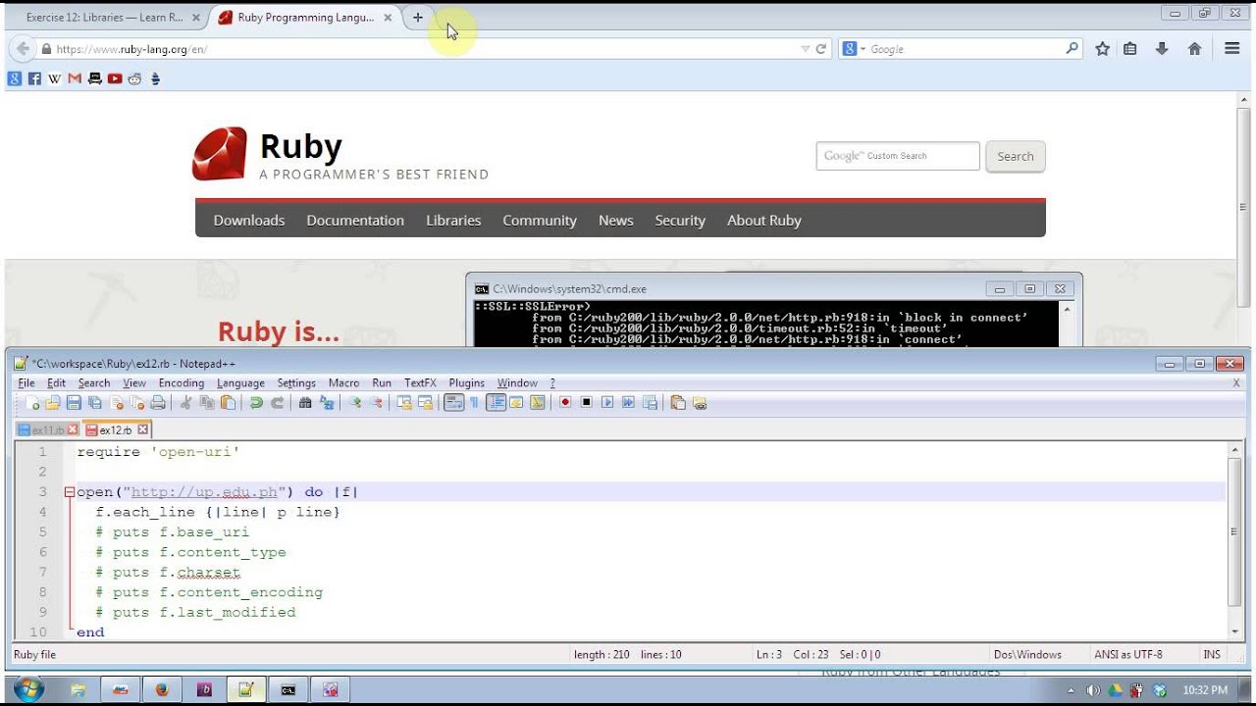
Task: Open browser search engine dropdown arrow
Action: coord(863,49)
